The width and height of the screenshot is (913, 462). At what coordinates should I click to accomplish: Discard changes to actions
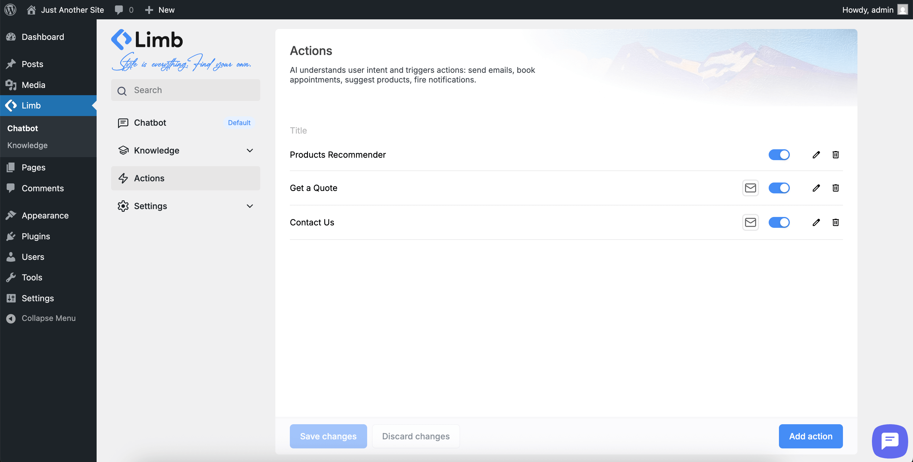coord(415,436)
